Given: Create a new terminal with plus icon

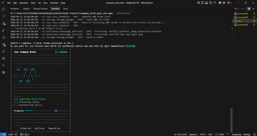Looking at the screenshot, I should pos(236,9).
